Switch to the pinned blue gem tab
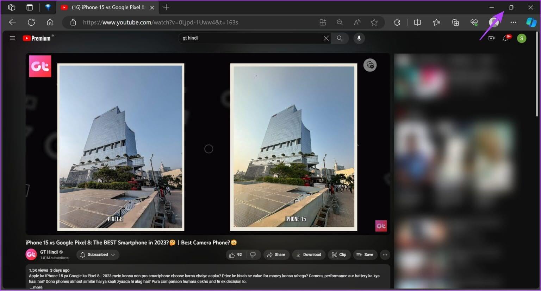Image resolution: width=541 pixels, height=291 pixels. coord(48,7)
